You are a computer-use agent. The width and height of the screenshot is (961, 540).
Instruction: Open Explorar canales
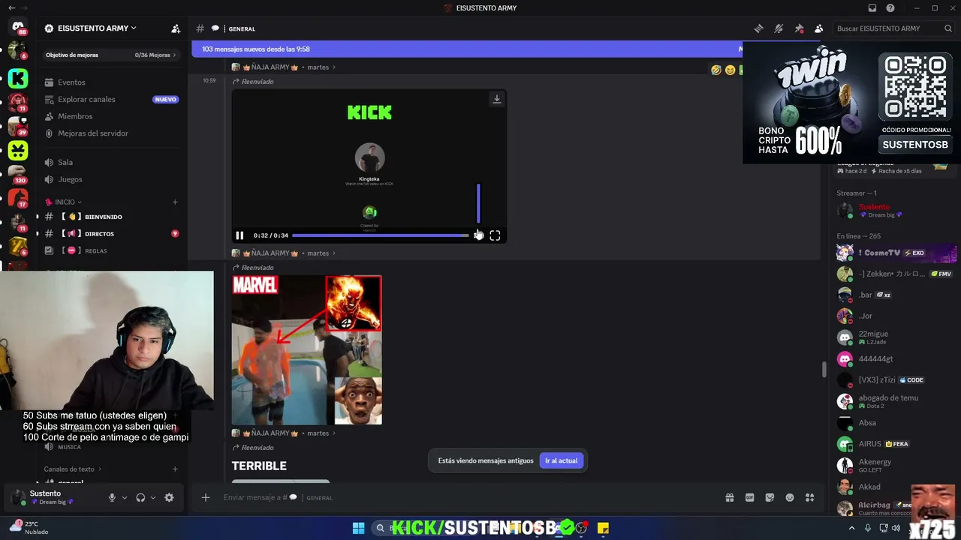click(112, 99)
